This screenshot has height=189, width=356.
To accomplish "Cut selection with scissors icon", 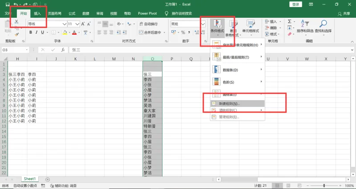I will coord(16,22).
